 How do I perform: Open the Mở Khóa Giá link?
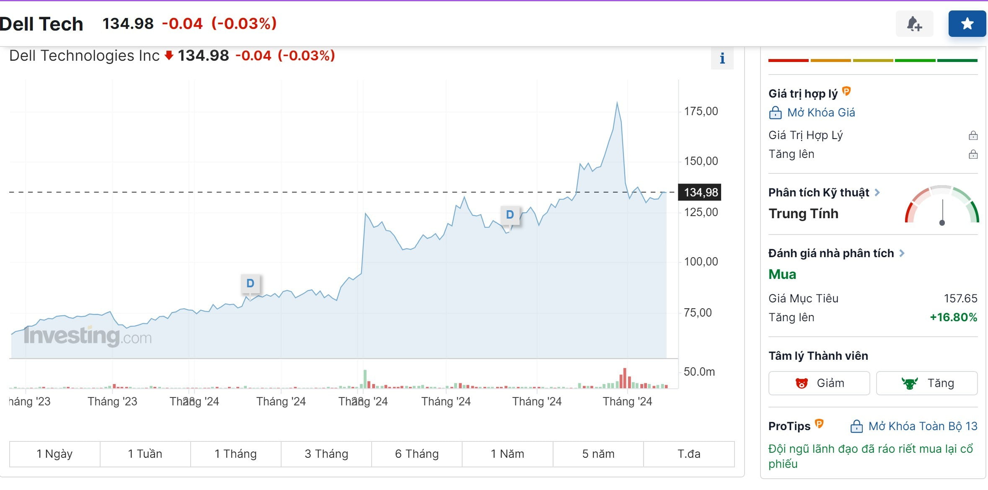(821, 113)
